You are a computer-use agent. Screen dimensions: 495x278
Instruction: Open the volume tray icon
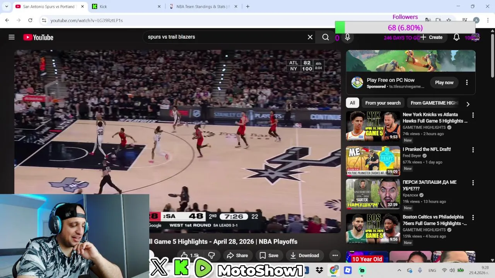(x=452, y=270)
